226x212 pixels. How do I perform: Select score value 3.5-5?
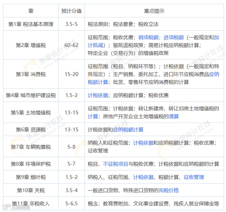72,24
